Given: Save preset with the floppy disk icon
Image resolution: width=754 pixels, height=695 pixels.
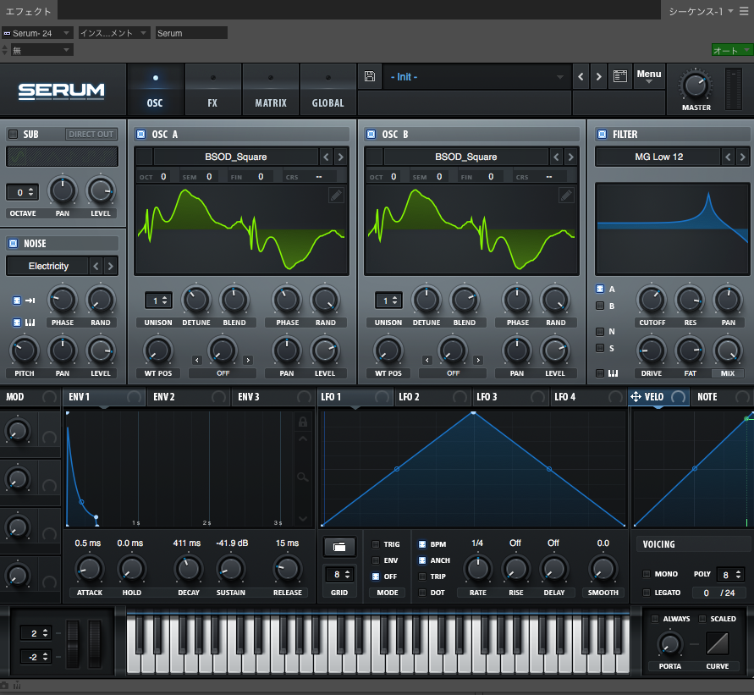Looking at the screenshot, I should point(369,76).
